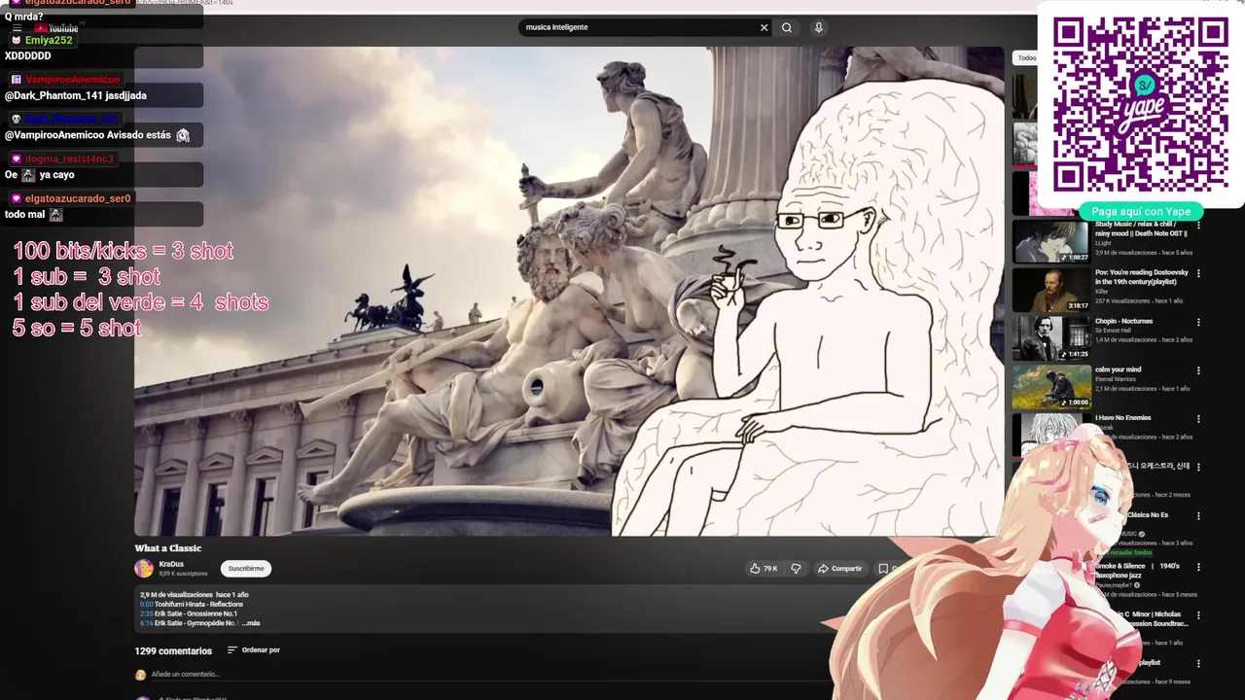Jump to 0:00 Toshifumi Hinata timestamp

(x=147, y=605)
